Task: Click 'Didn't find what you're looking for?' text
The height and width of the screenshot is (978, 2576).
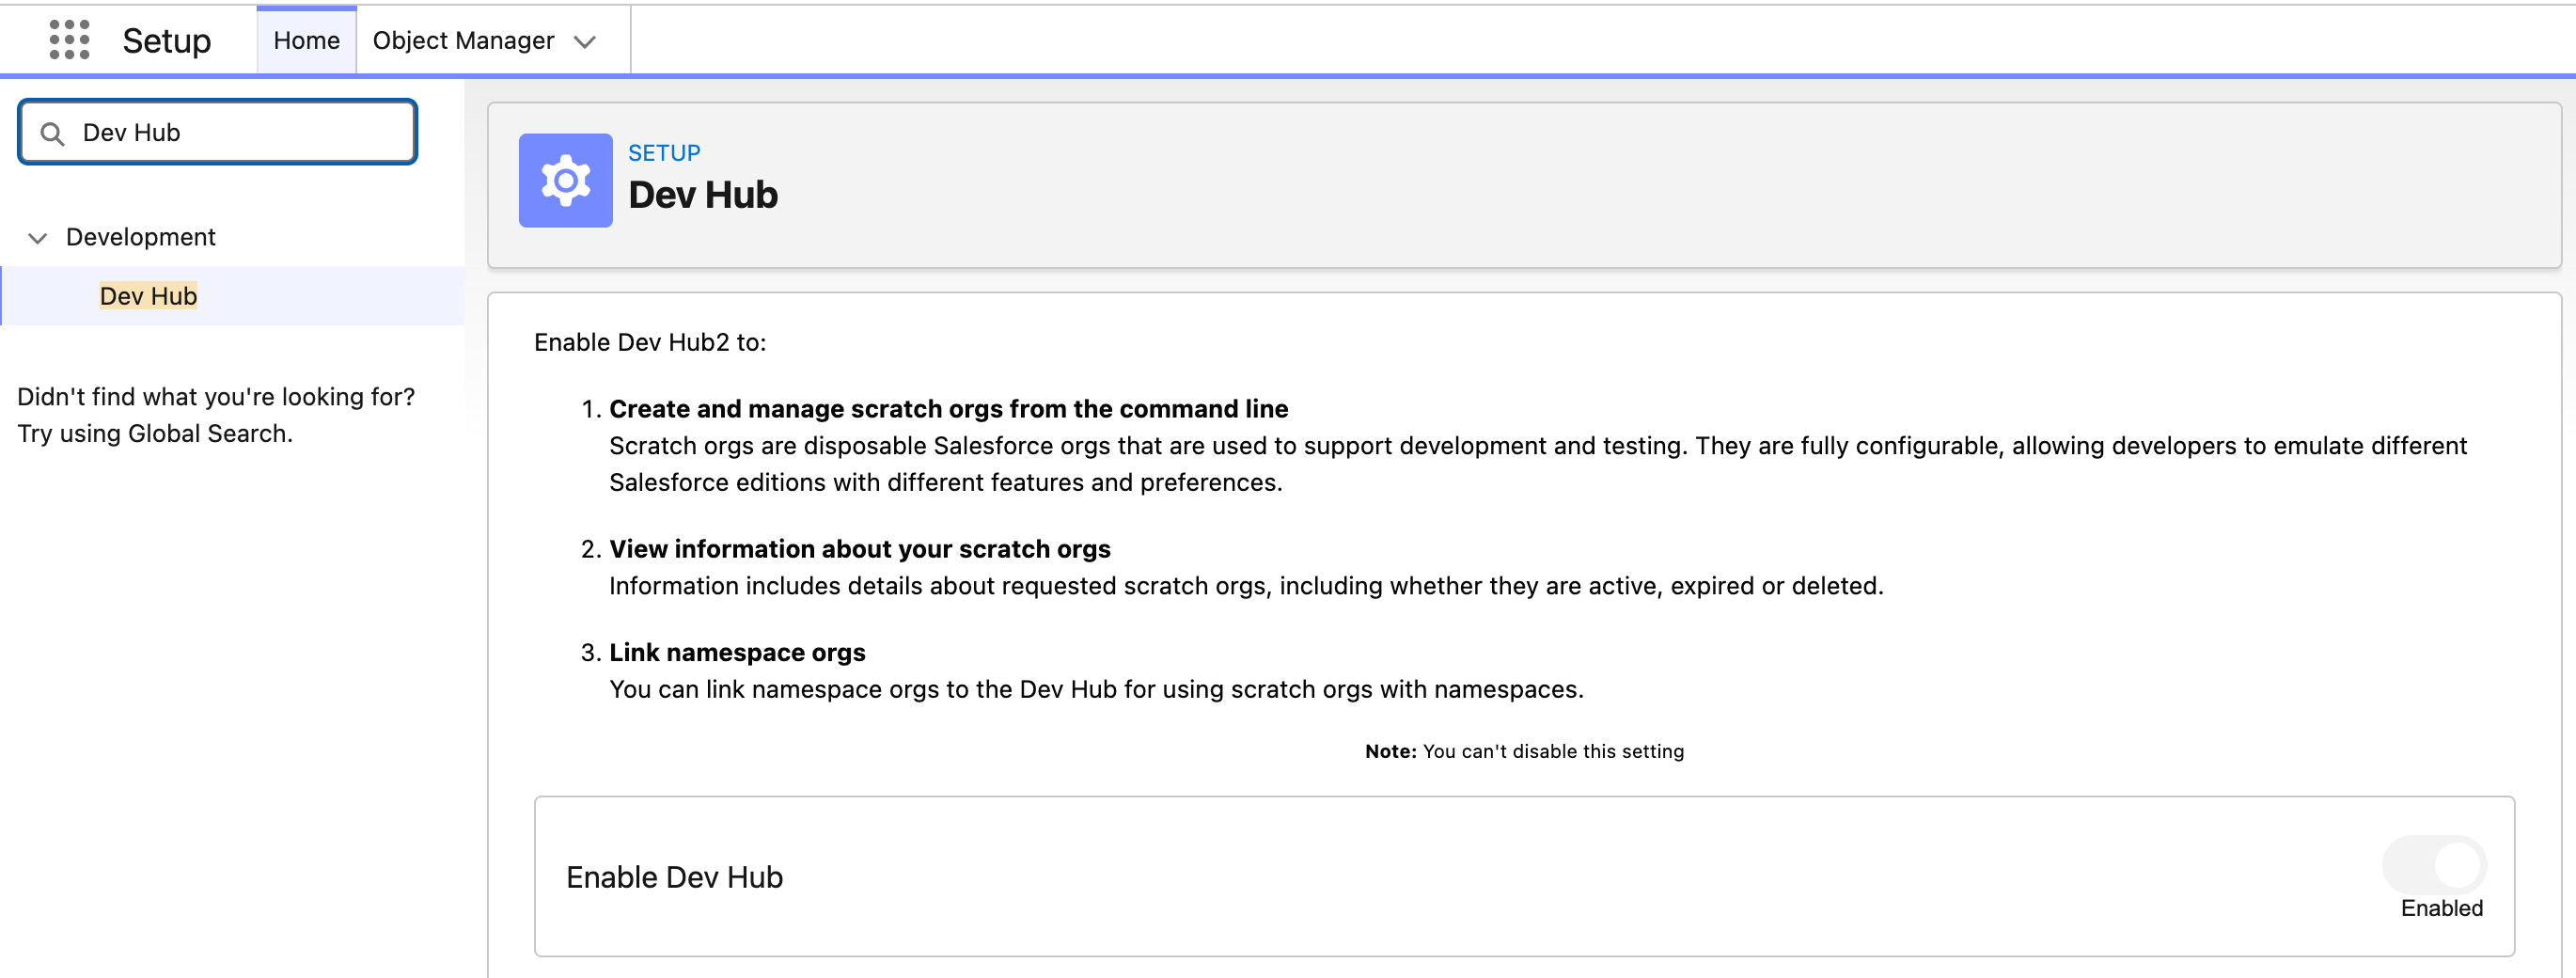Action: pyautogui.click(x=215, y=397)
